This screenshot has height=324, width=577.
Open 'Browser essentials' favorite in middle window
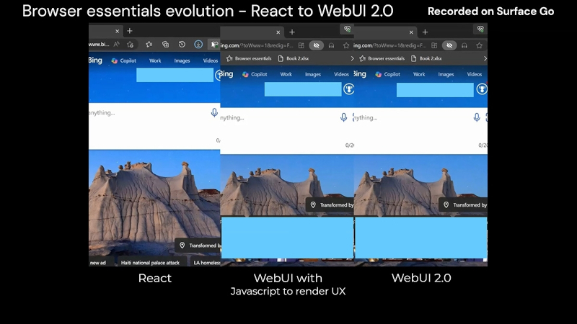pyautogui.click(x=249, y=58)
